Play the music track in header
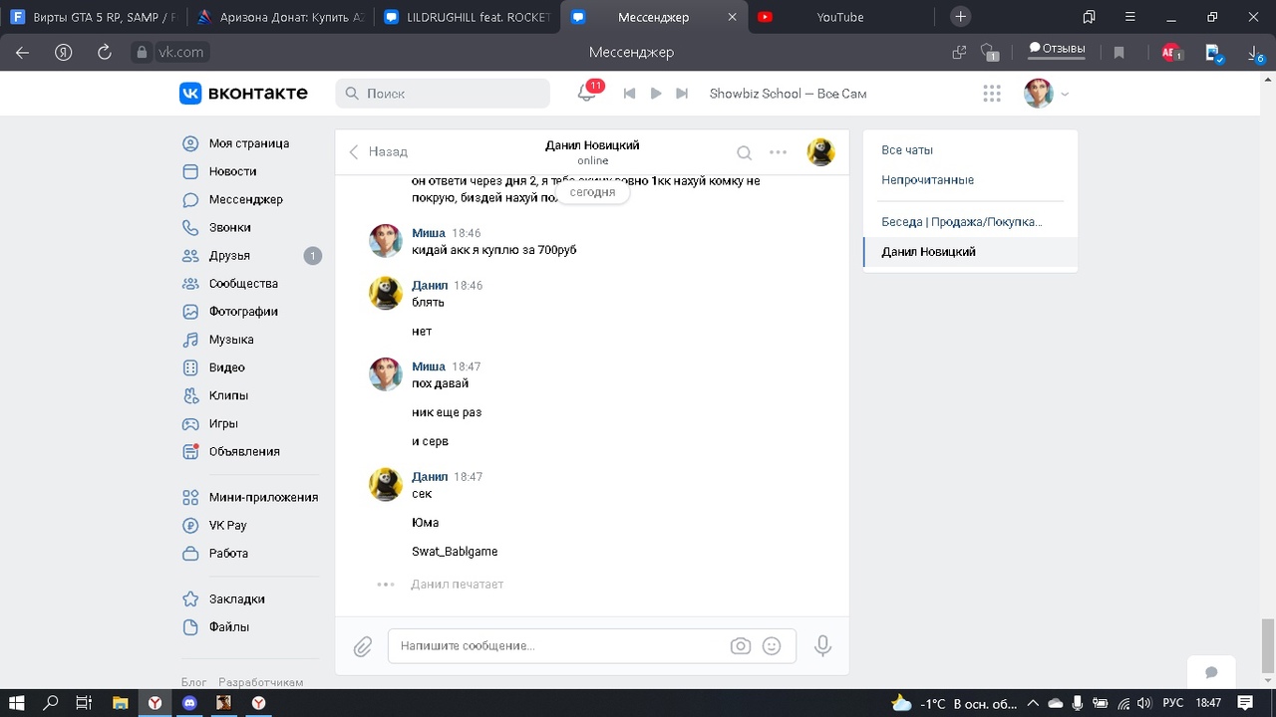 (655, 94)
